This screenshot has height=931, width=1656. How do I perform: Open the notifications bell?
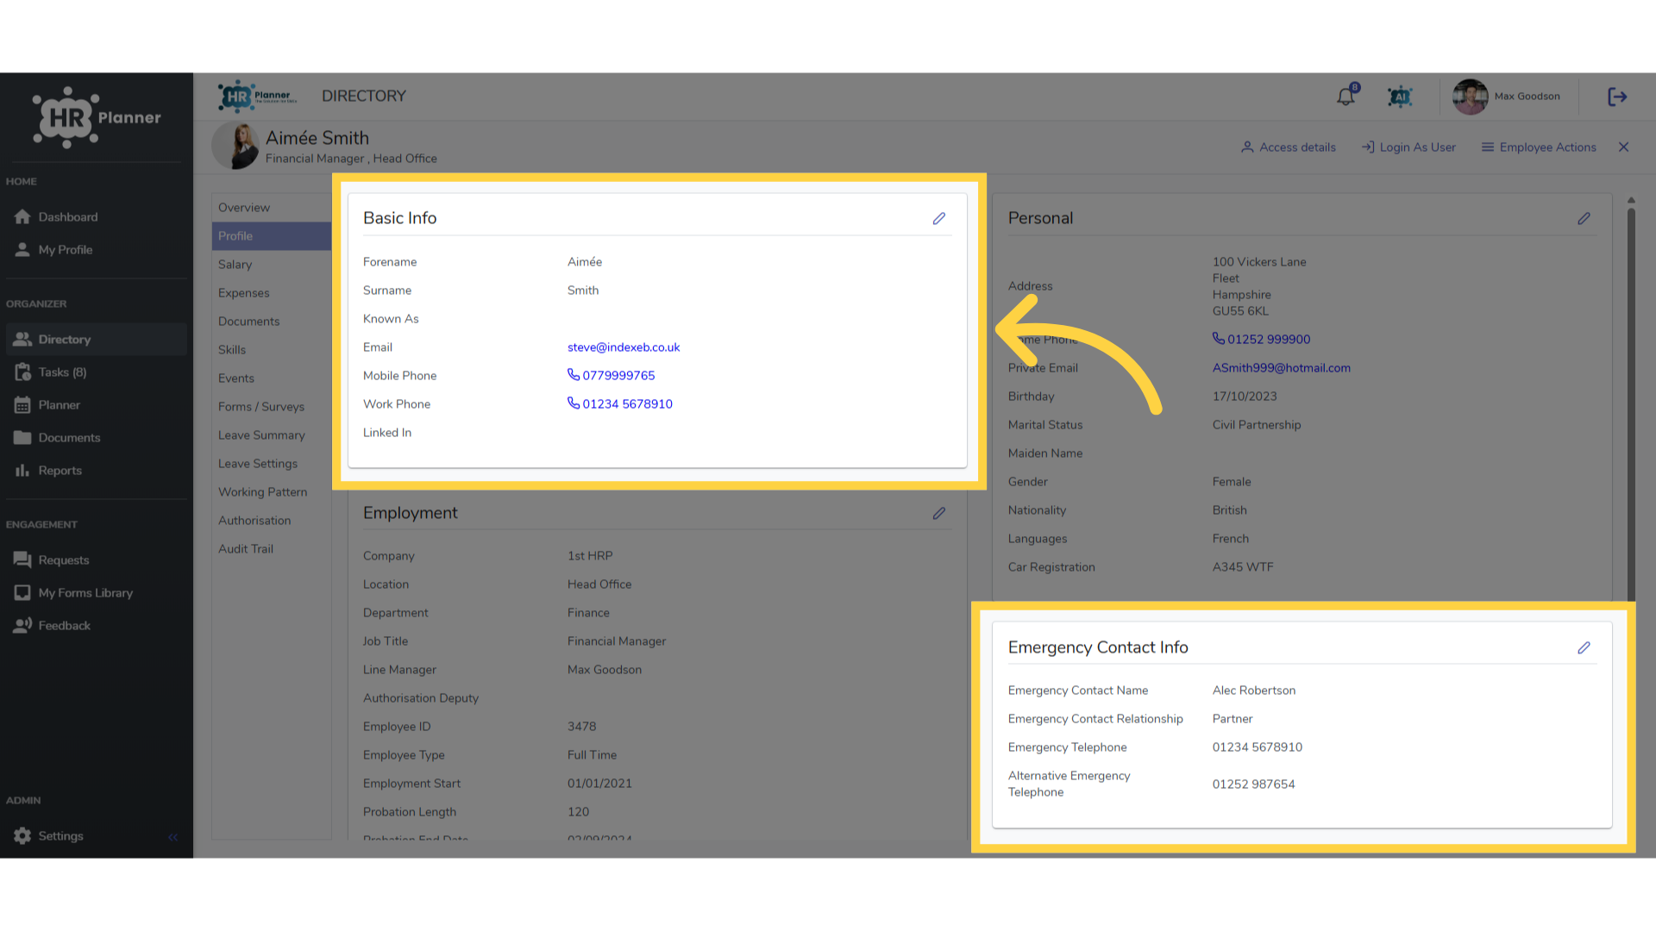tap(1346, 97)
